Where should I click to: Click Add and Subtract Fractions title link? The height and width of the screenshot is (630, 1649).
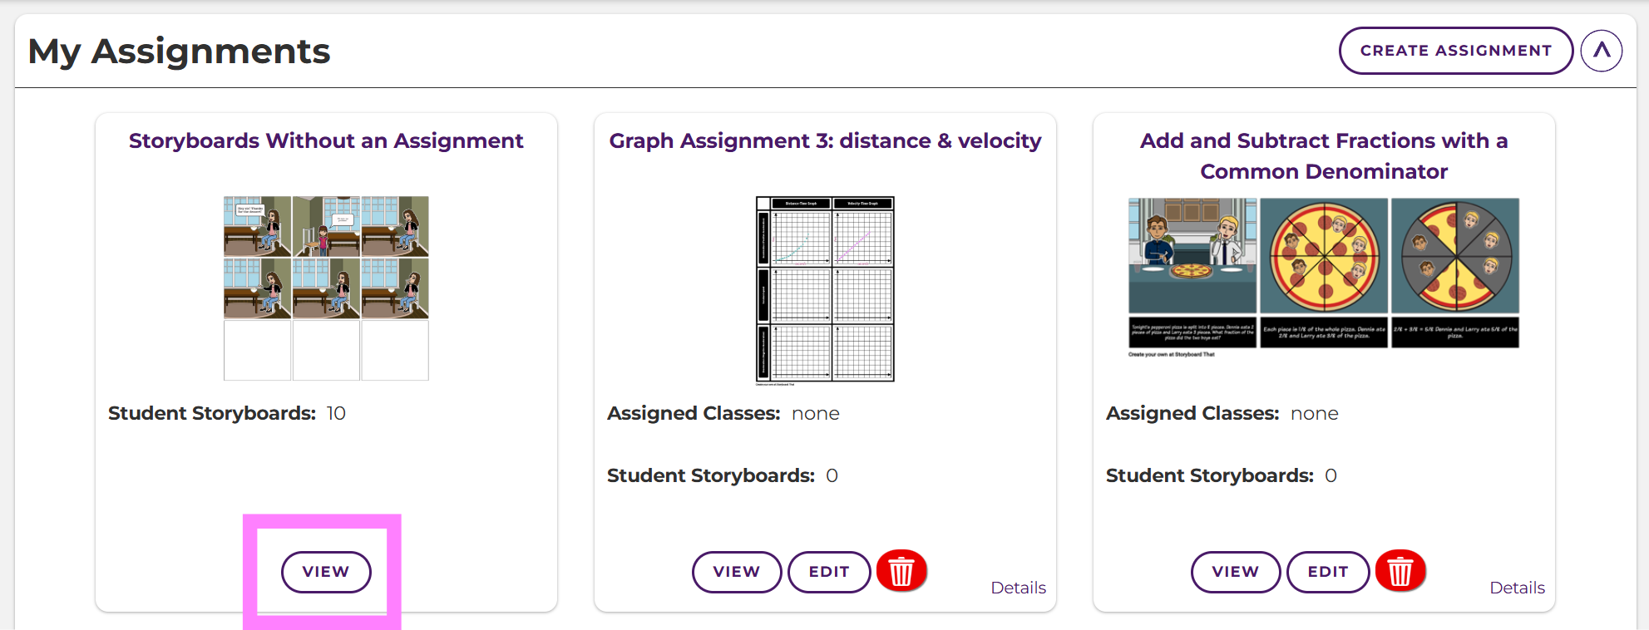click(1324, 156)
